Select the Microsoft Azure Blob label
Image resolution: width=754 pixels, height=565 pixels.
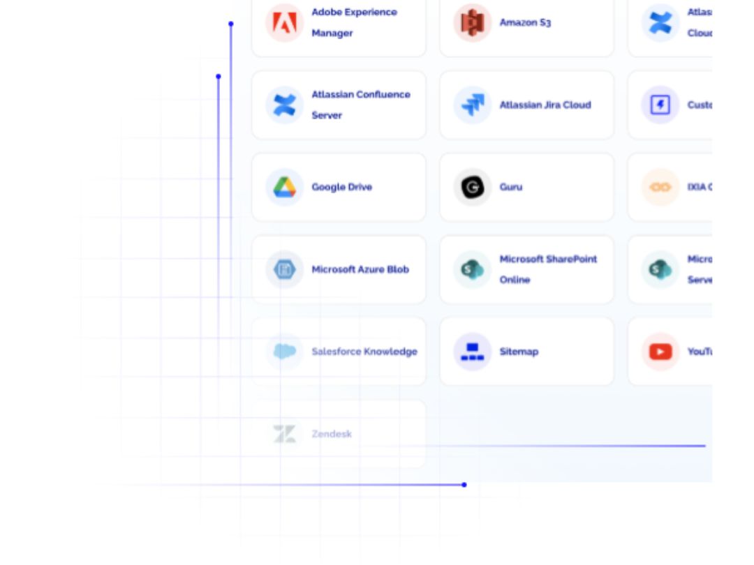click(360, 269)
